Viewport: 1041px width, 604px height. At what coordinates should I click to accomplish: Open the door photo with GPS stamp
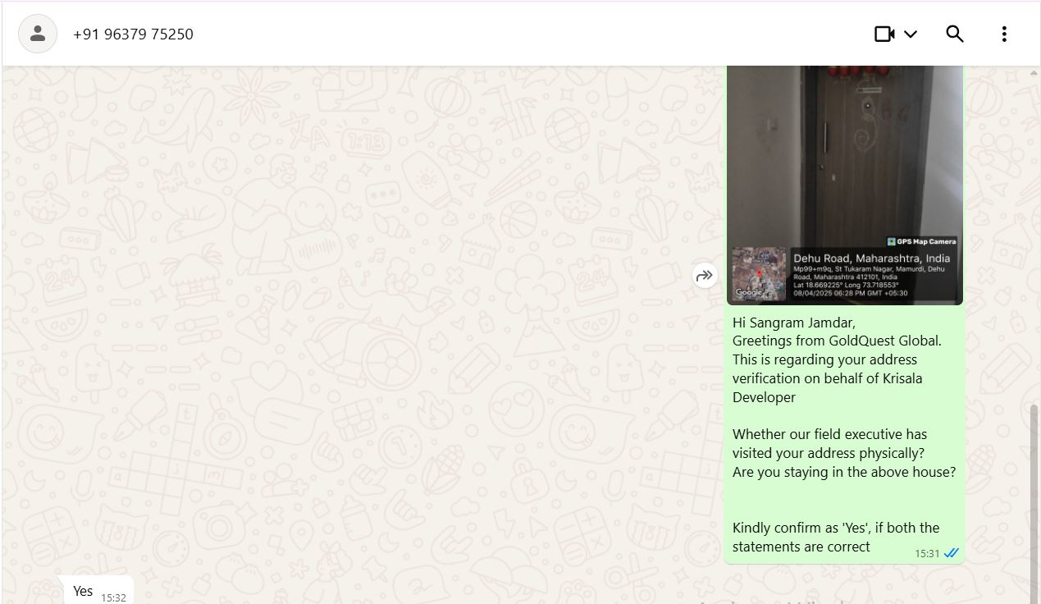(x=845, y=185)
